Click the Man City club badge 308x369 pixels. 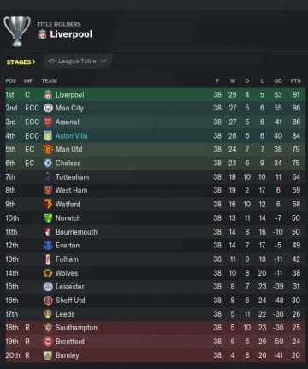(x=48, y=108)
